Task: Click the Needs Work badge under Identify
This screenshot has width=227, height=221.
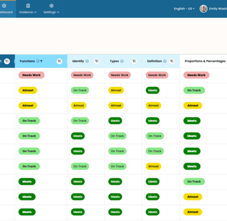Action: [82, 75]
